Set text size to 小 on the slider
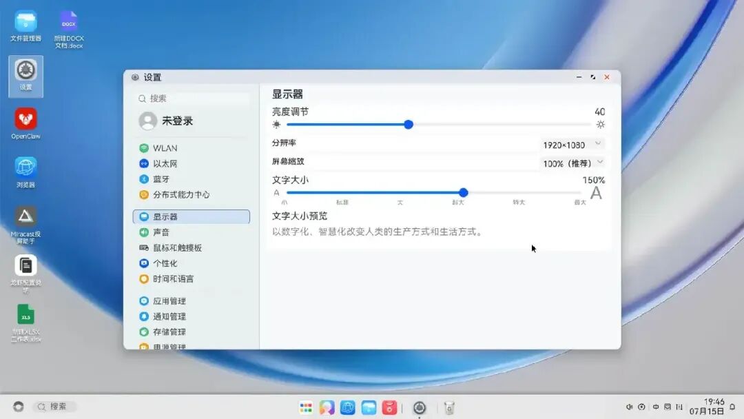Image resolution: width=744 pixels, height=419 pixels. click(x=285, y=202)
